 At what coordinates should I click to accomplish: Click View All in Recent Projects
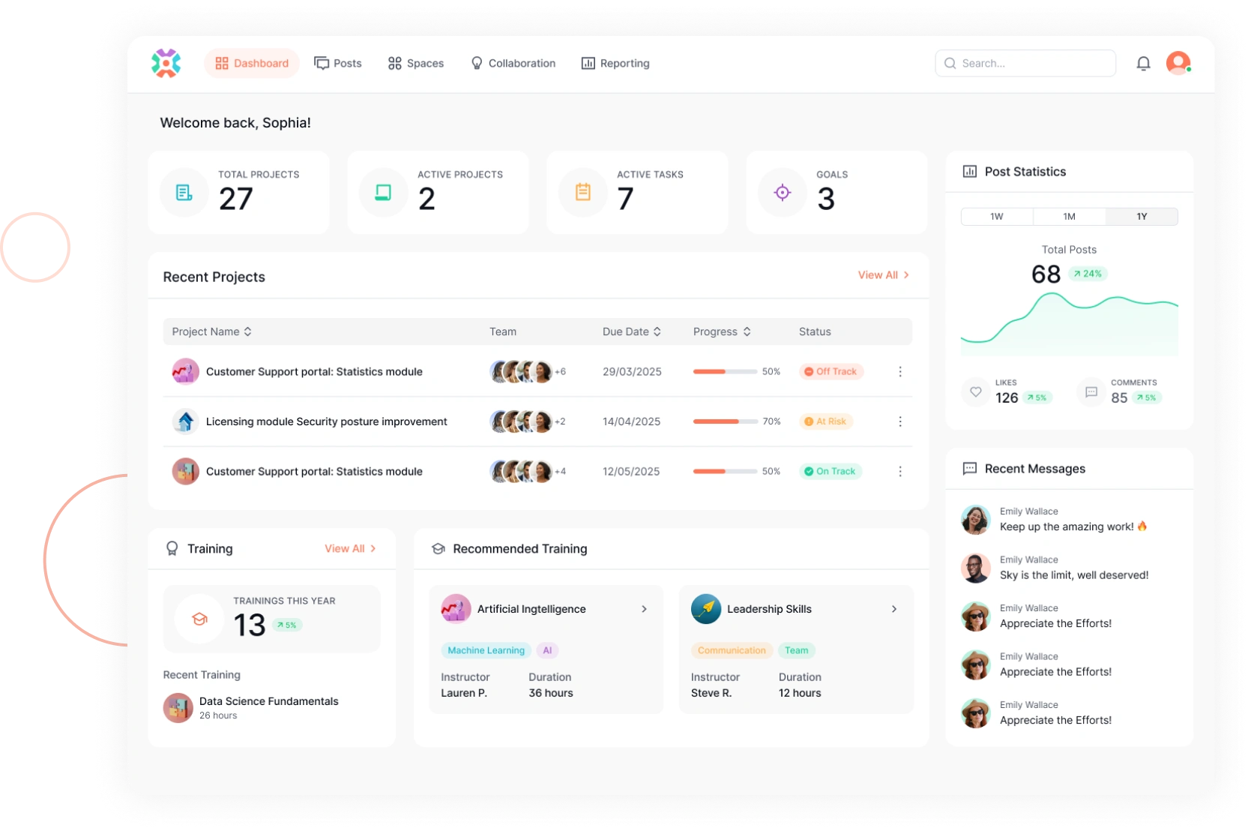tap(883, 275)
